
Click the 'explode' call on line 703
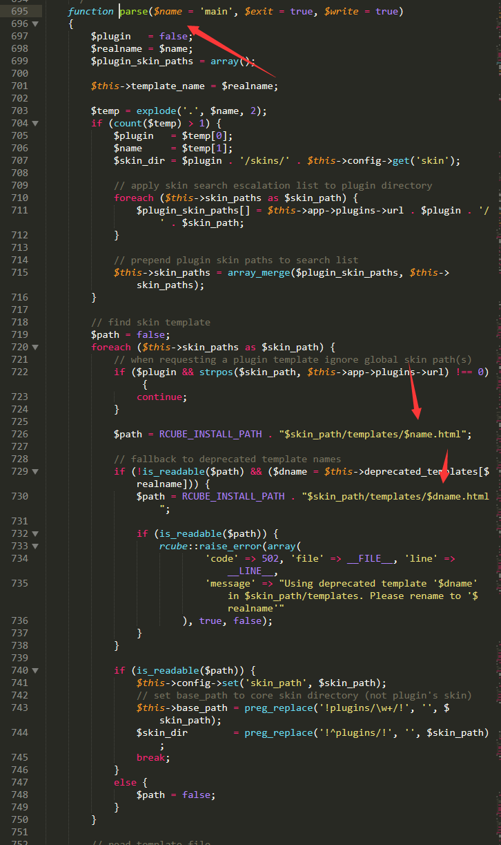157,111
